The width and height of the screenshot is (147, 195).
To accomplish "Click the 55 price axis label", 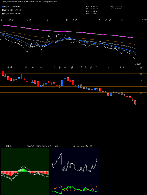I will pos(141,74).
